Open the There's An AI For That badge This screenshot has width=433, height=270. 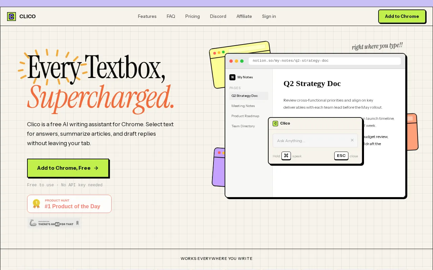click(x=54, y=223)
